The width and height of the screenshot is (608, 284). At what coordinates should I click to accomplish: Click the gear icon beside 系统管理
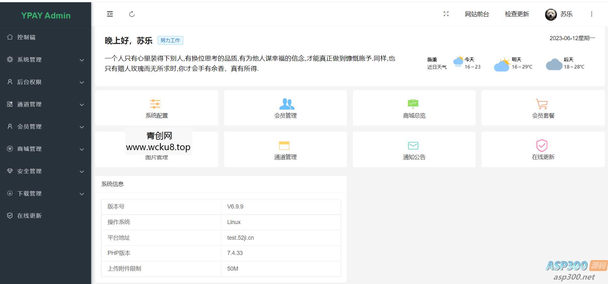(10, 59)
